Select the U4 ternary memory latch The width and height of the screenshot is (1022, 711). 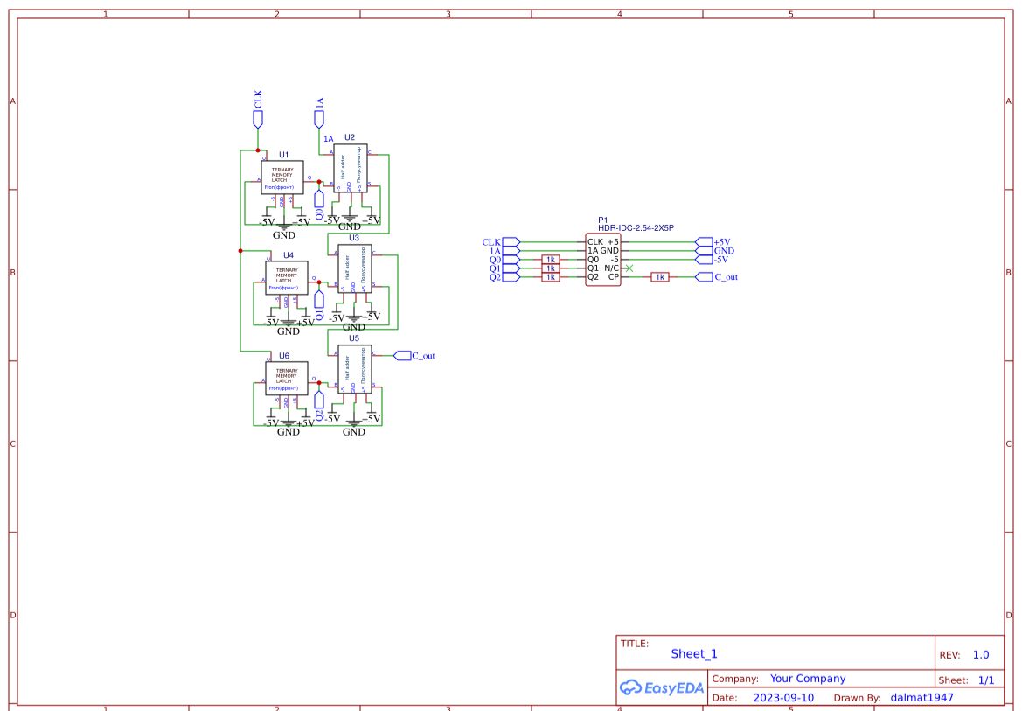pyautogui.click(x=287, y=278)
